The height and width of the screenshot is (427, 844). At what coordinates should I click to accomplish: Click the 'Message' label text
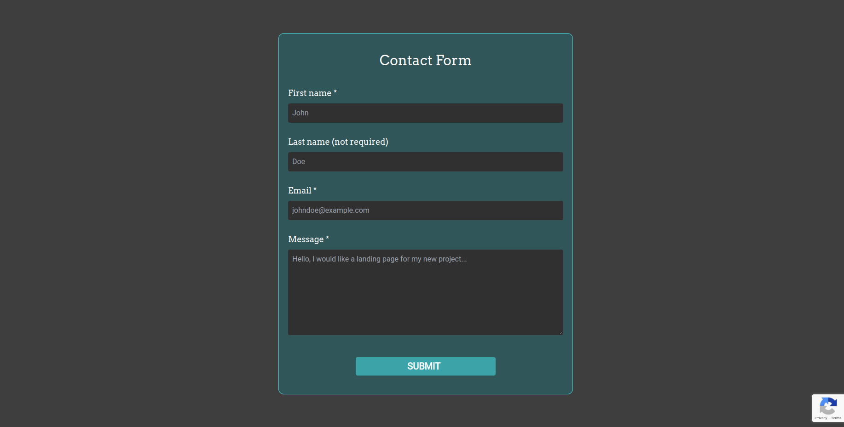(x=306, y=239)
